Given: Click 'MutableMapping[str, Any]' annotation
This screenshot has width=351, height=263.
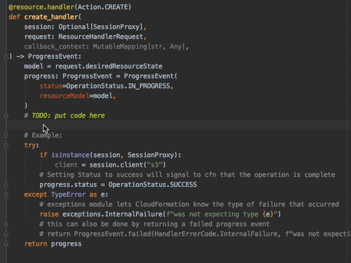Looking at the screenshot, I should 139,47.
